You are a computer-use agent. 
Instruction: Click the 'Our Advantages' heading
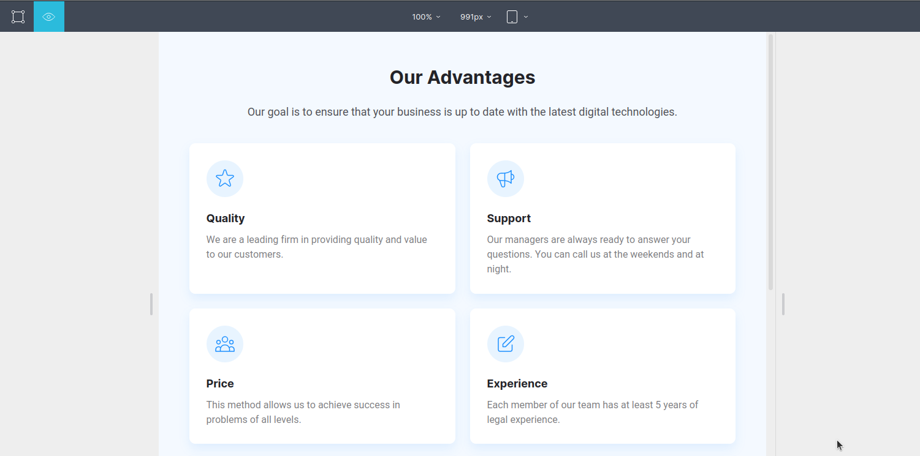coord(462,77)
